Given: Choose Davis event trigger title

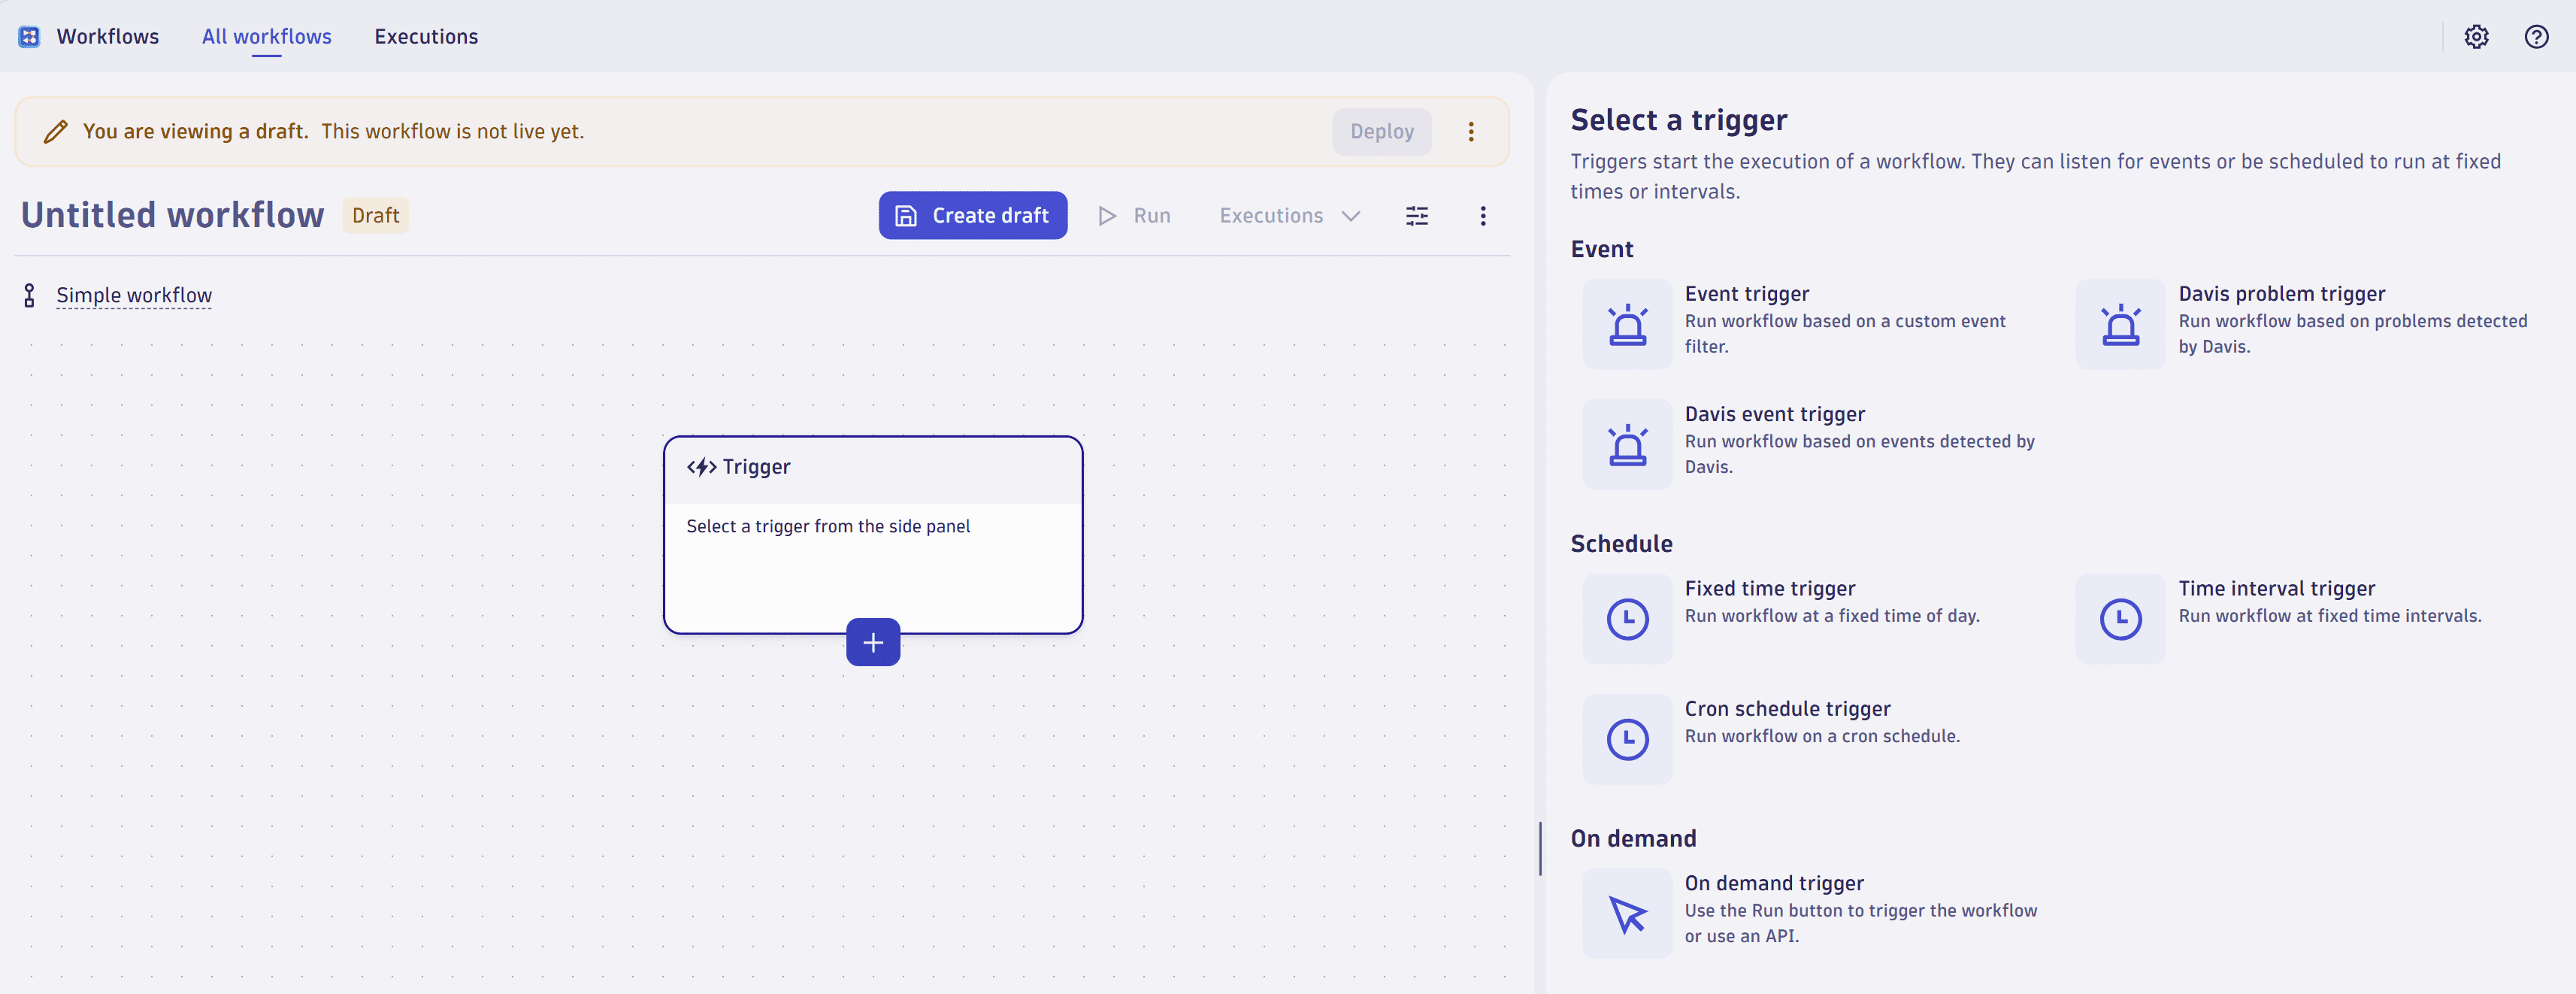Looking at the screenshot, I should (x=1775, y=414).
